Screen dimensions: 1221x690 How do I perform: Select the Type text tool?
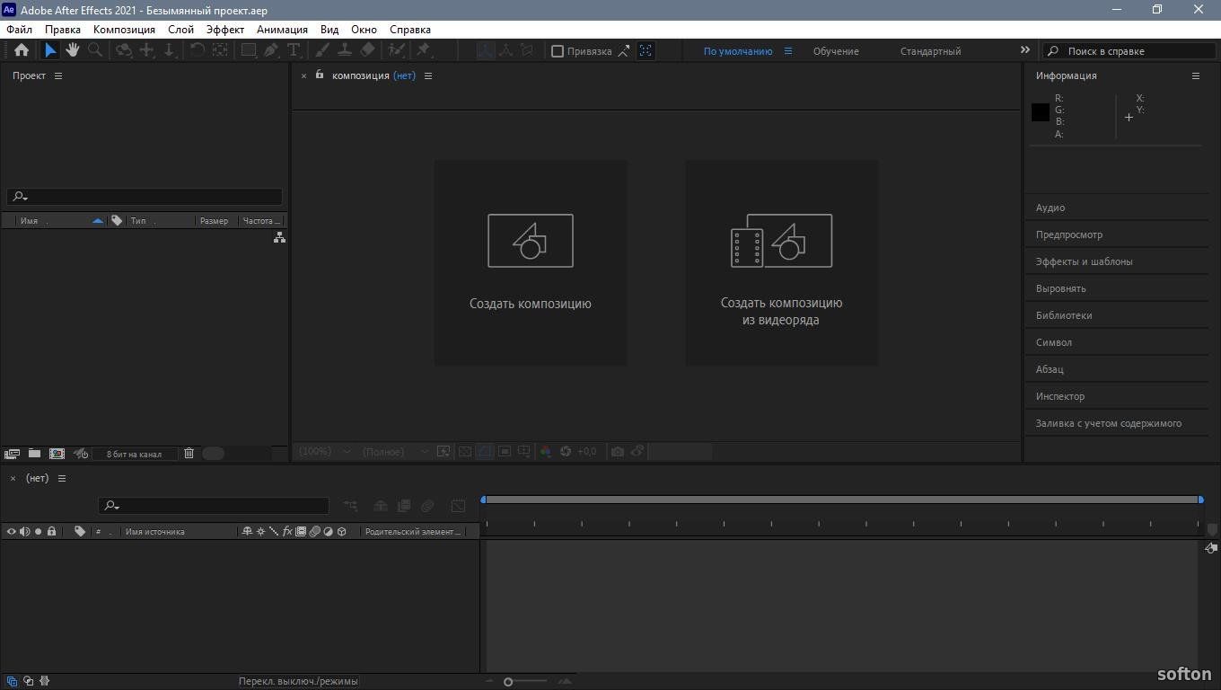[294, 50]
